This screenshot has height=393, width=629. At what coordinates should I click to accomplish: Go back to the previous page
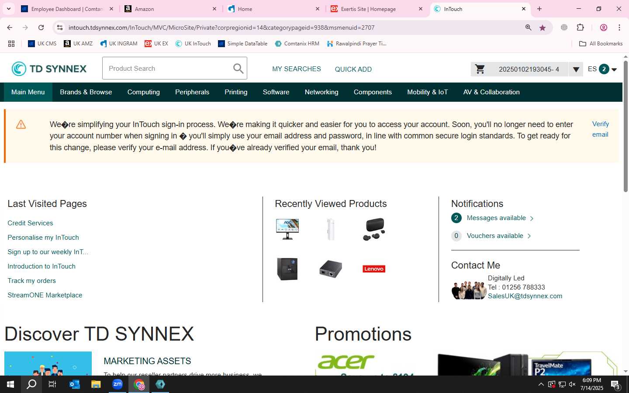click(x=10, y=28)
